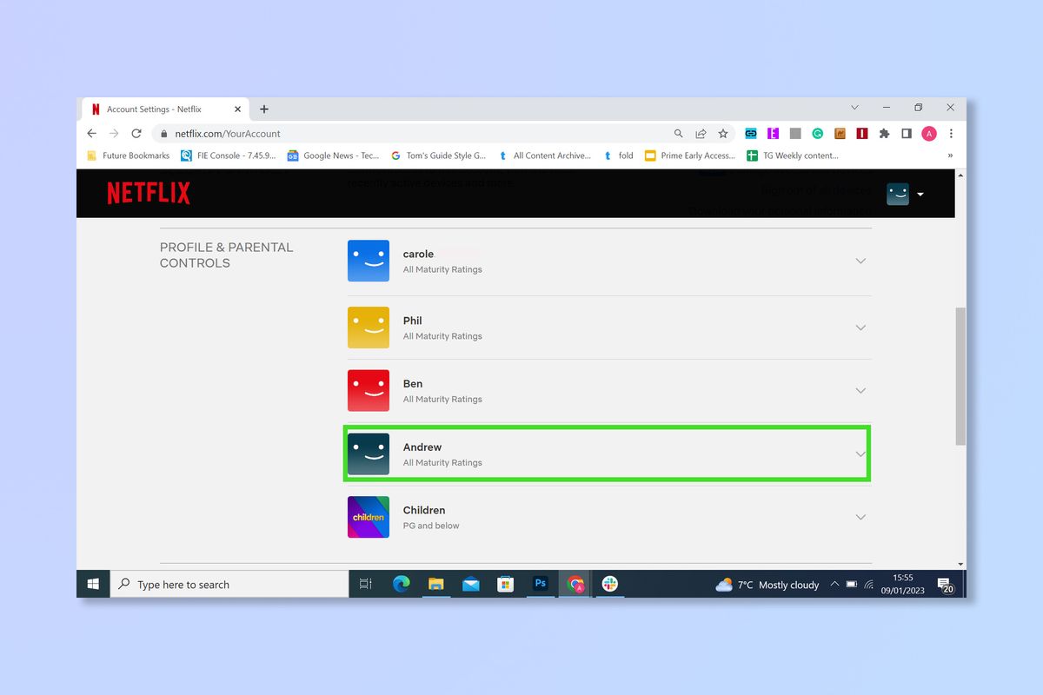Open the Chrome three-dot menu
The height and width of the screenshot is (695, 1043).
tap(950, 133)
